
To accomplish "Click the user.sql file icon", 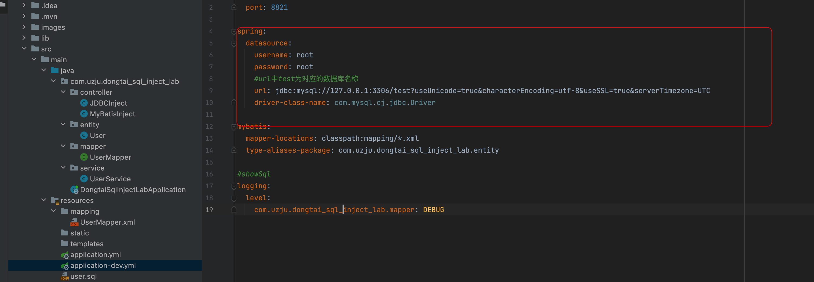I will point(64,276).
